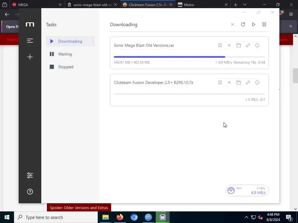The height and width of the screenshot is (223, 298).
Task: Select the Stopped tasks list
Action: 70,67
